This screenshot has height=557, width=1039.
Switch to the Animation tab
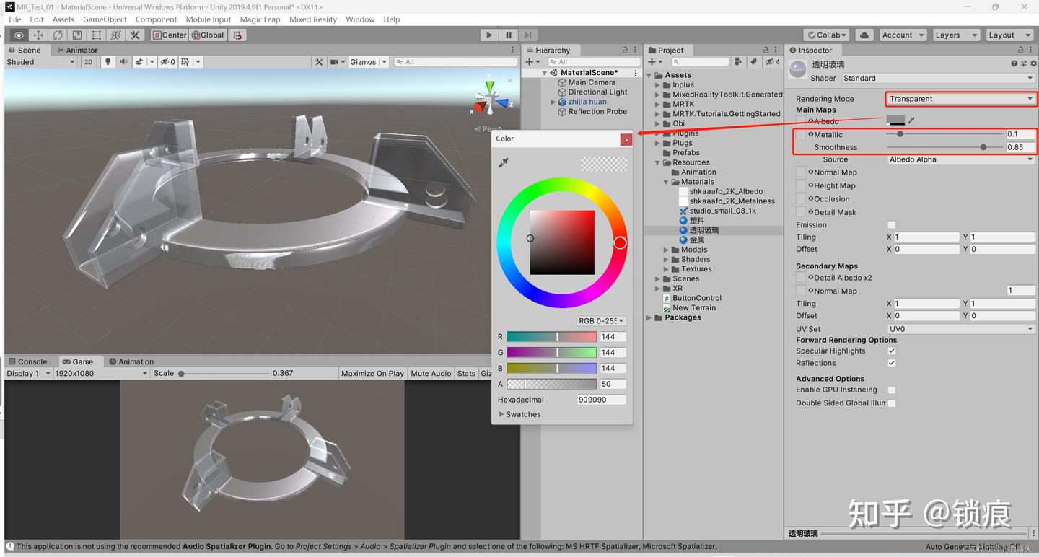point(131,361)
